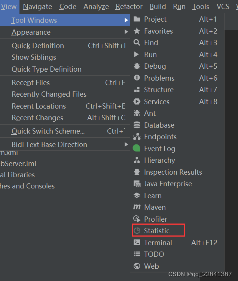
Task: Click the Ant tool window icon
Action: 137,113
